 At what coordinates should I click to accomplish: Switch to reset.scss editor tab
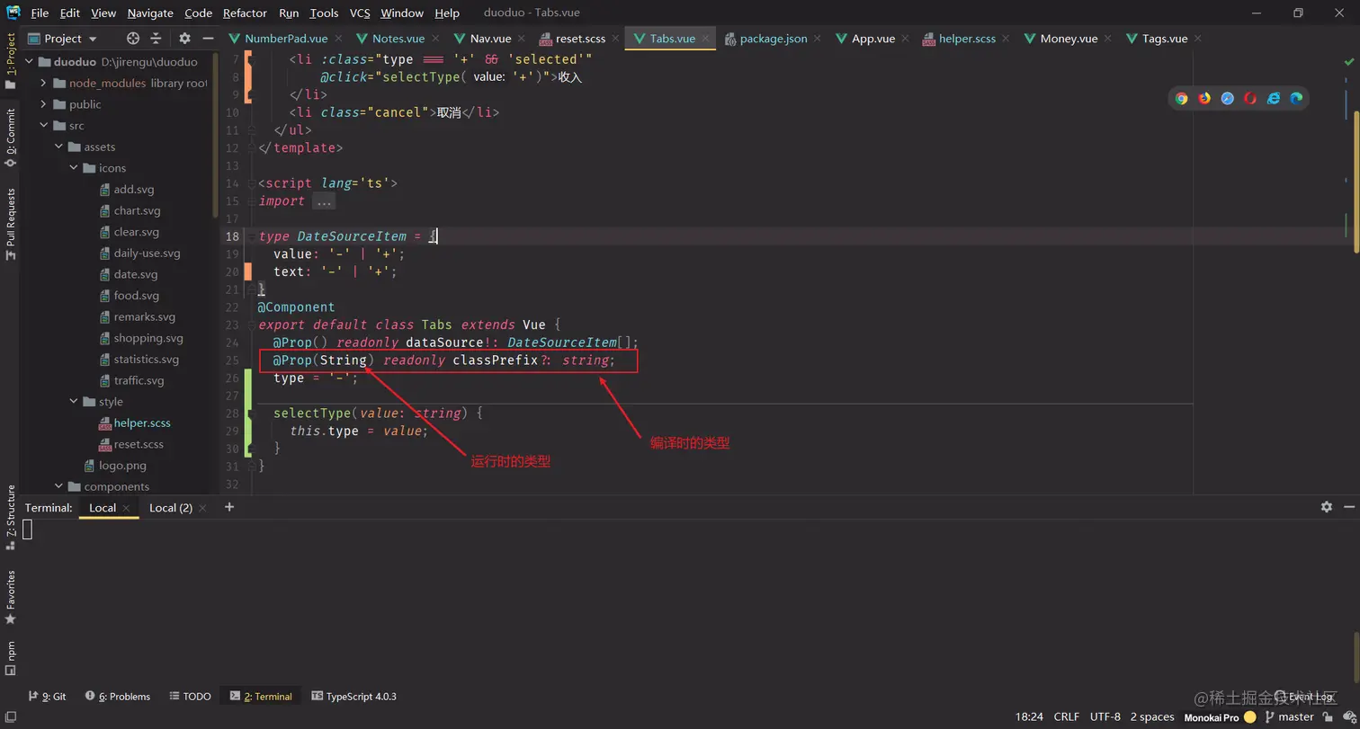click(580, 39)
